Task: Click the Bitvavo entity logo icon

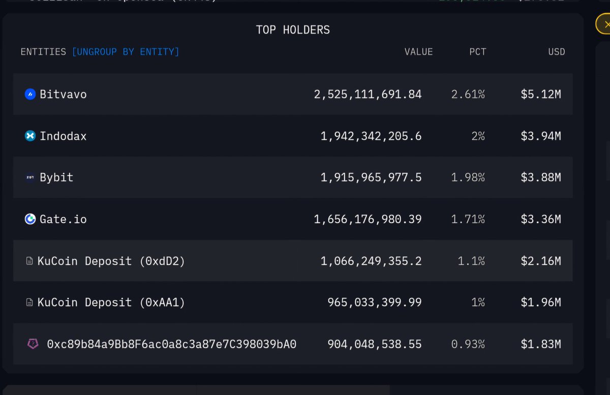Action: click(30, 94)
